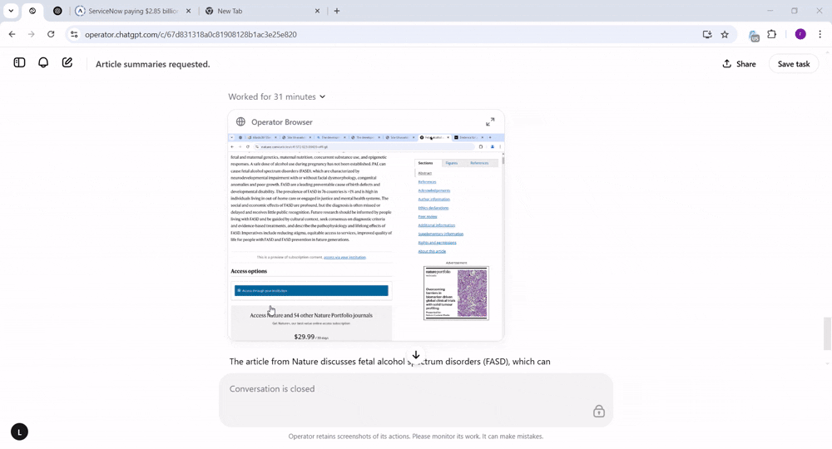Click the Save task button

pyautogui.click(x=793, y=64)
